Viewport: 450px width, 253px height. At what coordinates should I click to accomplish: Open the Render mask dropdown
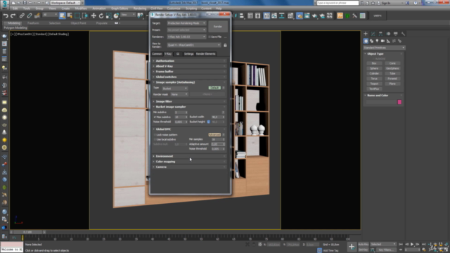point(179,94)
